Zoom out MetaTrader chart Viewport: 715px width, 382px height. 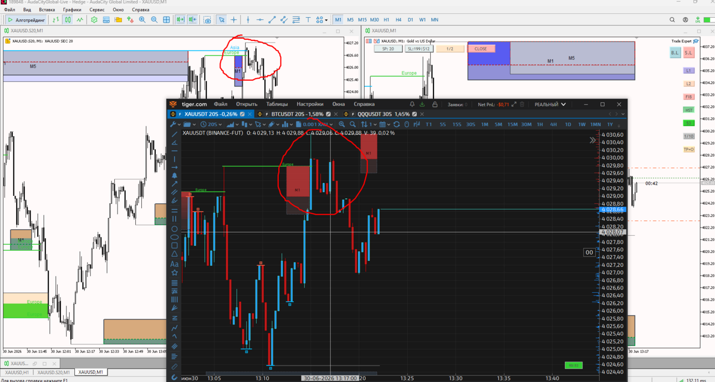[x=154, y=20]
